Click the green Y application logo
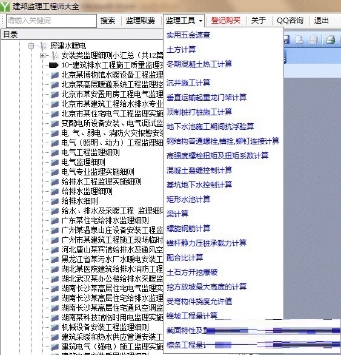The height and width of the screenshot is (355, 341). 5,6
